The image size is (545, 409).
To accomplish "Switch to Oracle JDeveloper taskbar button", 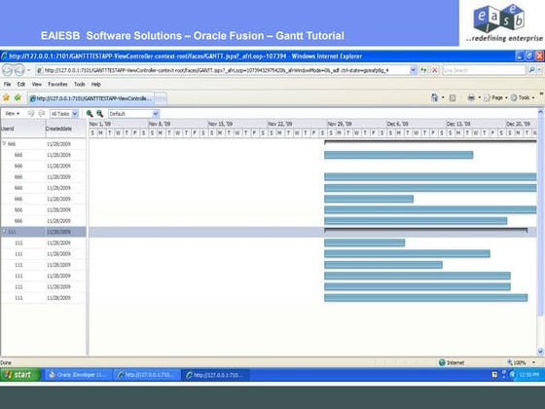I will tap(78, 375).
